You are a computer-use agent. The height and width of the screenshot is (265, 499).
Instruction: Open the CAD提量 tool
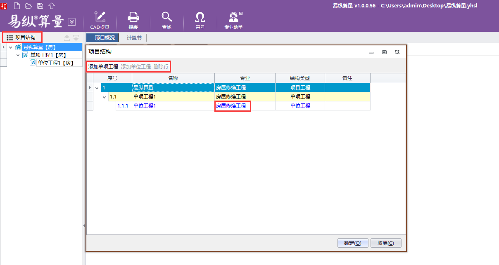(100, 20)
